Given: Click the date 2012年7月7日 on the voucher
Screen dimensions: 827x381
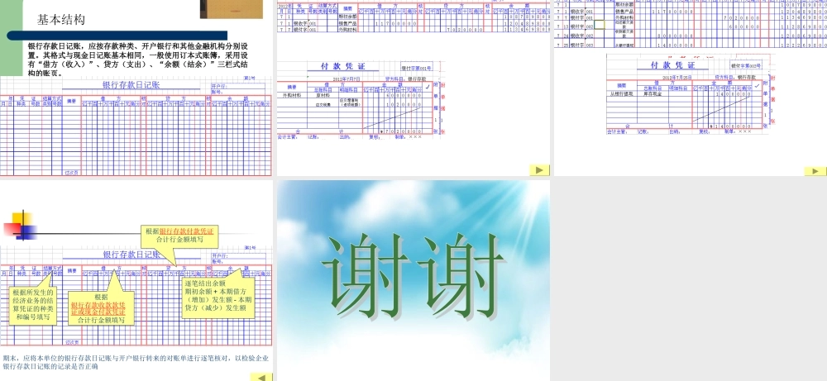Looking at the screenshot, I should pyautogui.click(x=347, y=79).
